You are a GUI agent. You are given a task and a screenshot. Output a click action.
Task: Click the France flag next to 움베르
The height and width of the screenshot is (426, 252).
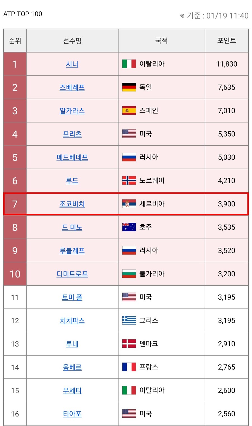click(129, 367)
